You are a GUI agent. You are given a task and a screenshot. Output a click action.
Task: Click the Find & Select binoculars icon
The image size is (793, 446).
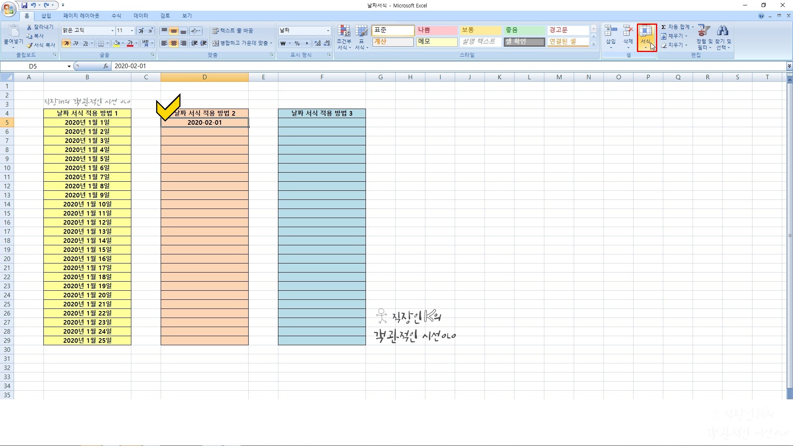tap(722, 31)
